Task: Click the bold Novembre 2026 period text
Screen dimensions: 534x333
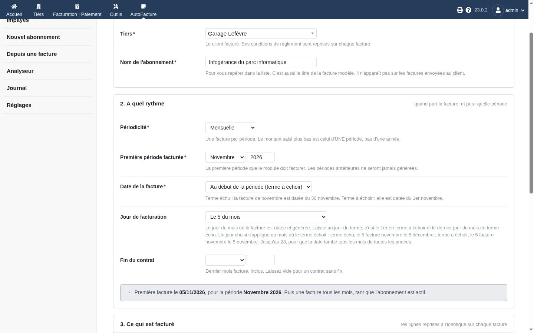Action: tap(263, 292)
